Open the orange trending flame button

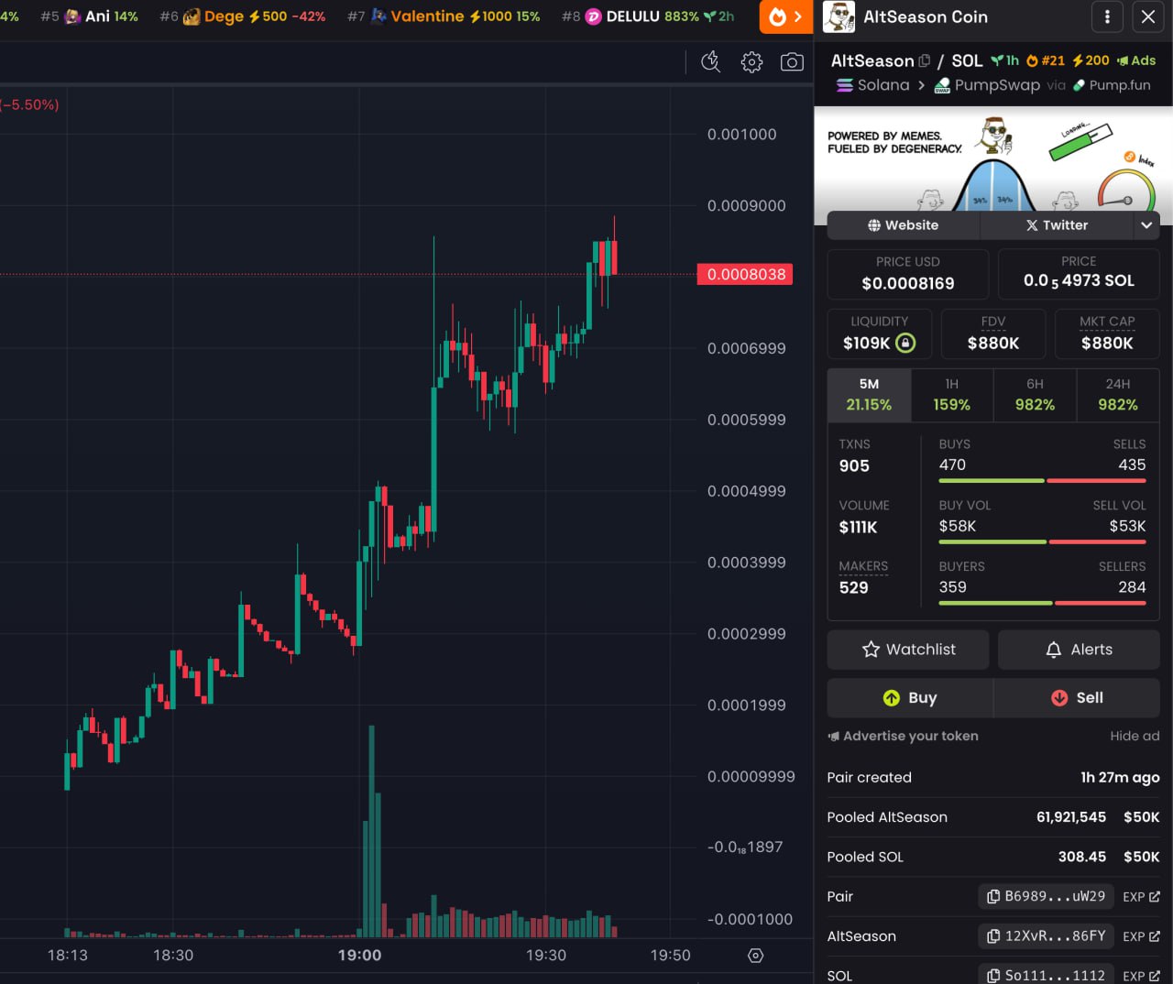[x=786, y=16]
